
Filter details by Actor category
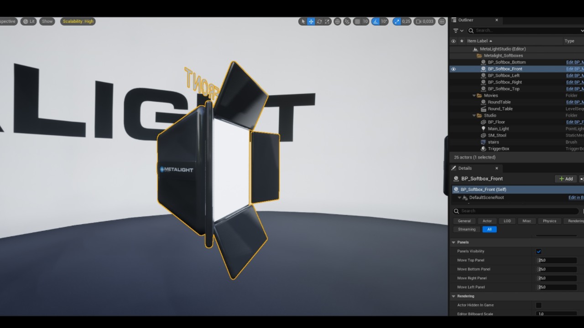(x=487, y=221)
